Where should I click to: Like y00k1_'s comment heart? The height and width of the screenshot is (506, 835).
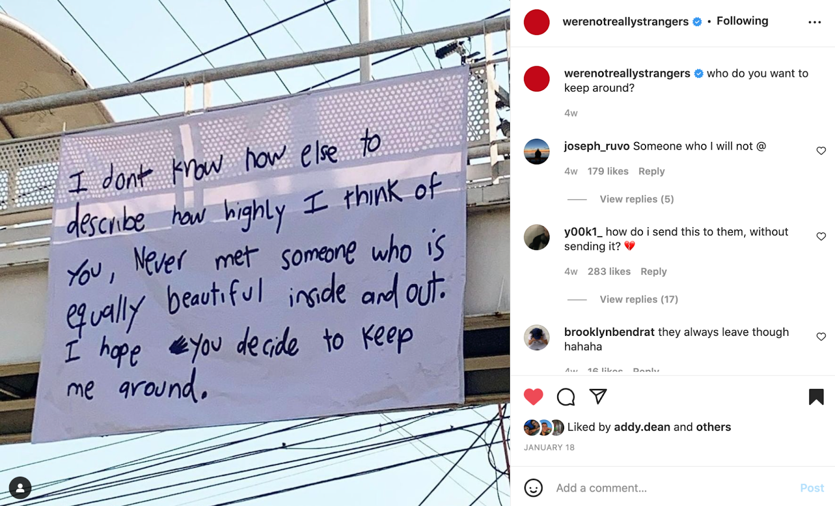(x=821, y=236)
